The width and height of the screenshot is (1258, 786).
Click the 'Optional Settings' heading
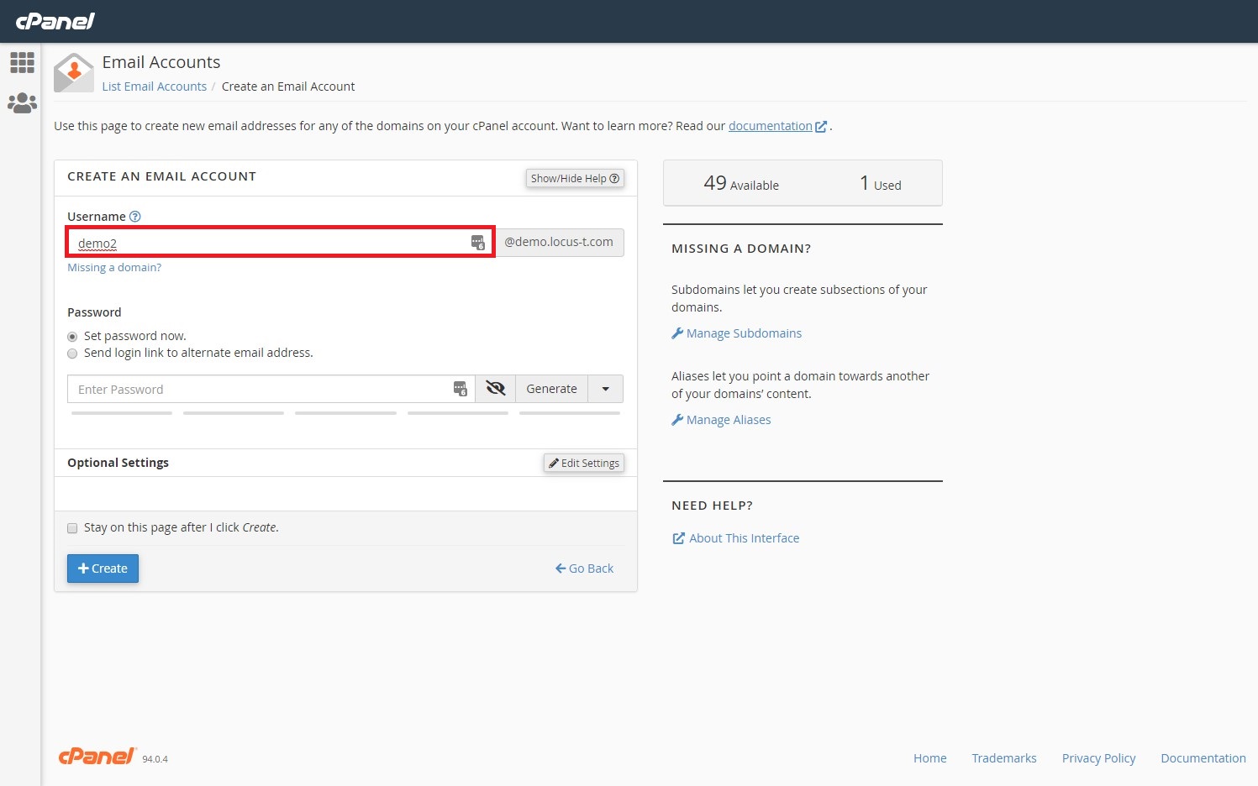tap(118, 463)
